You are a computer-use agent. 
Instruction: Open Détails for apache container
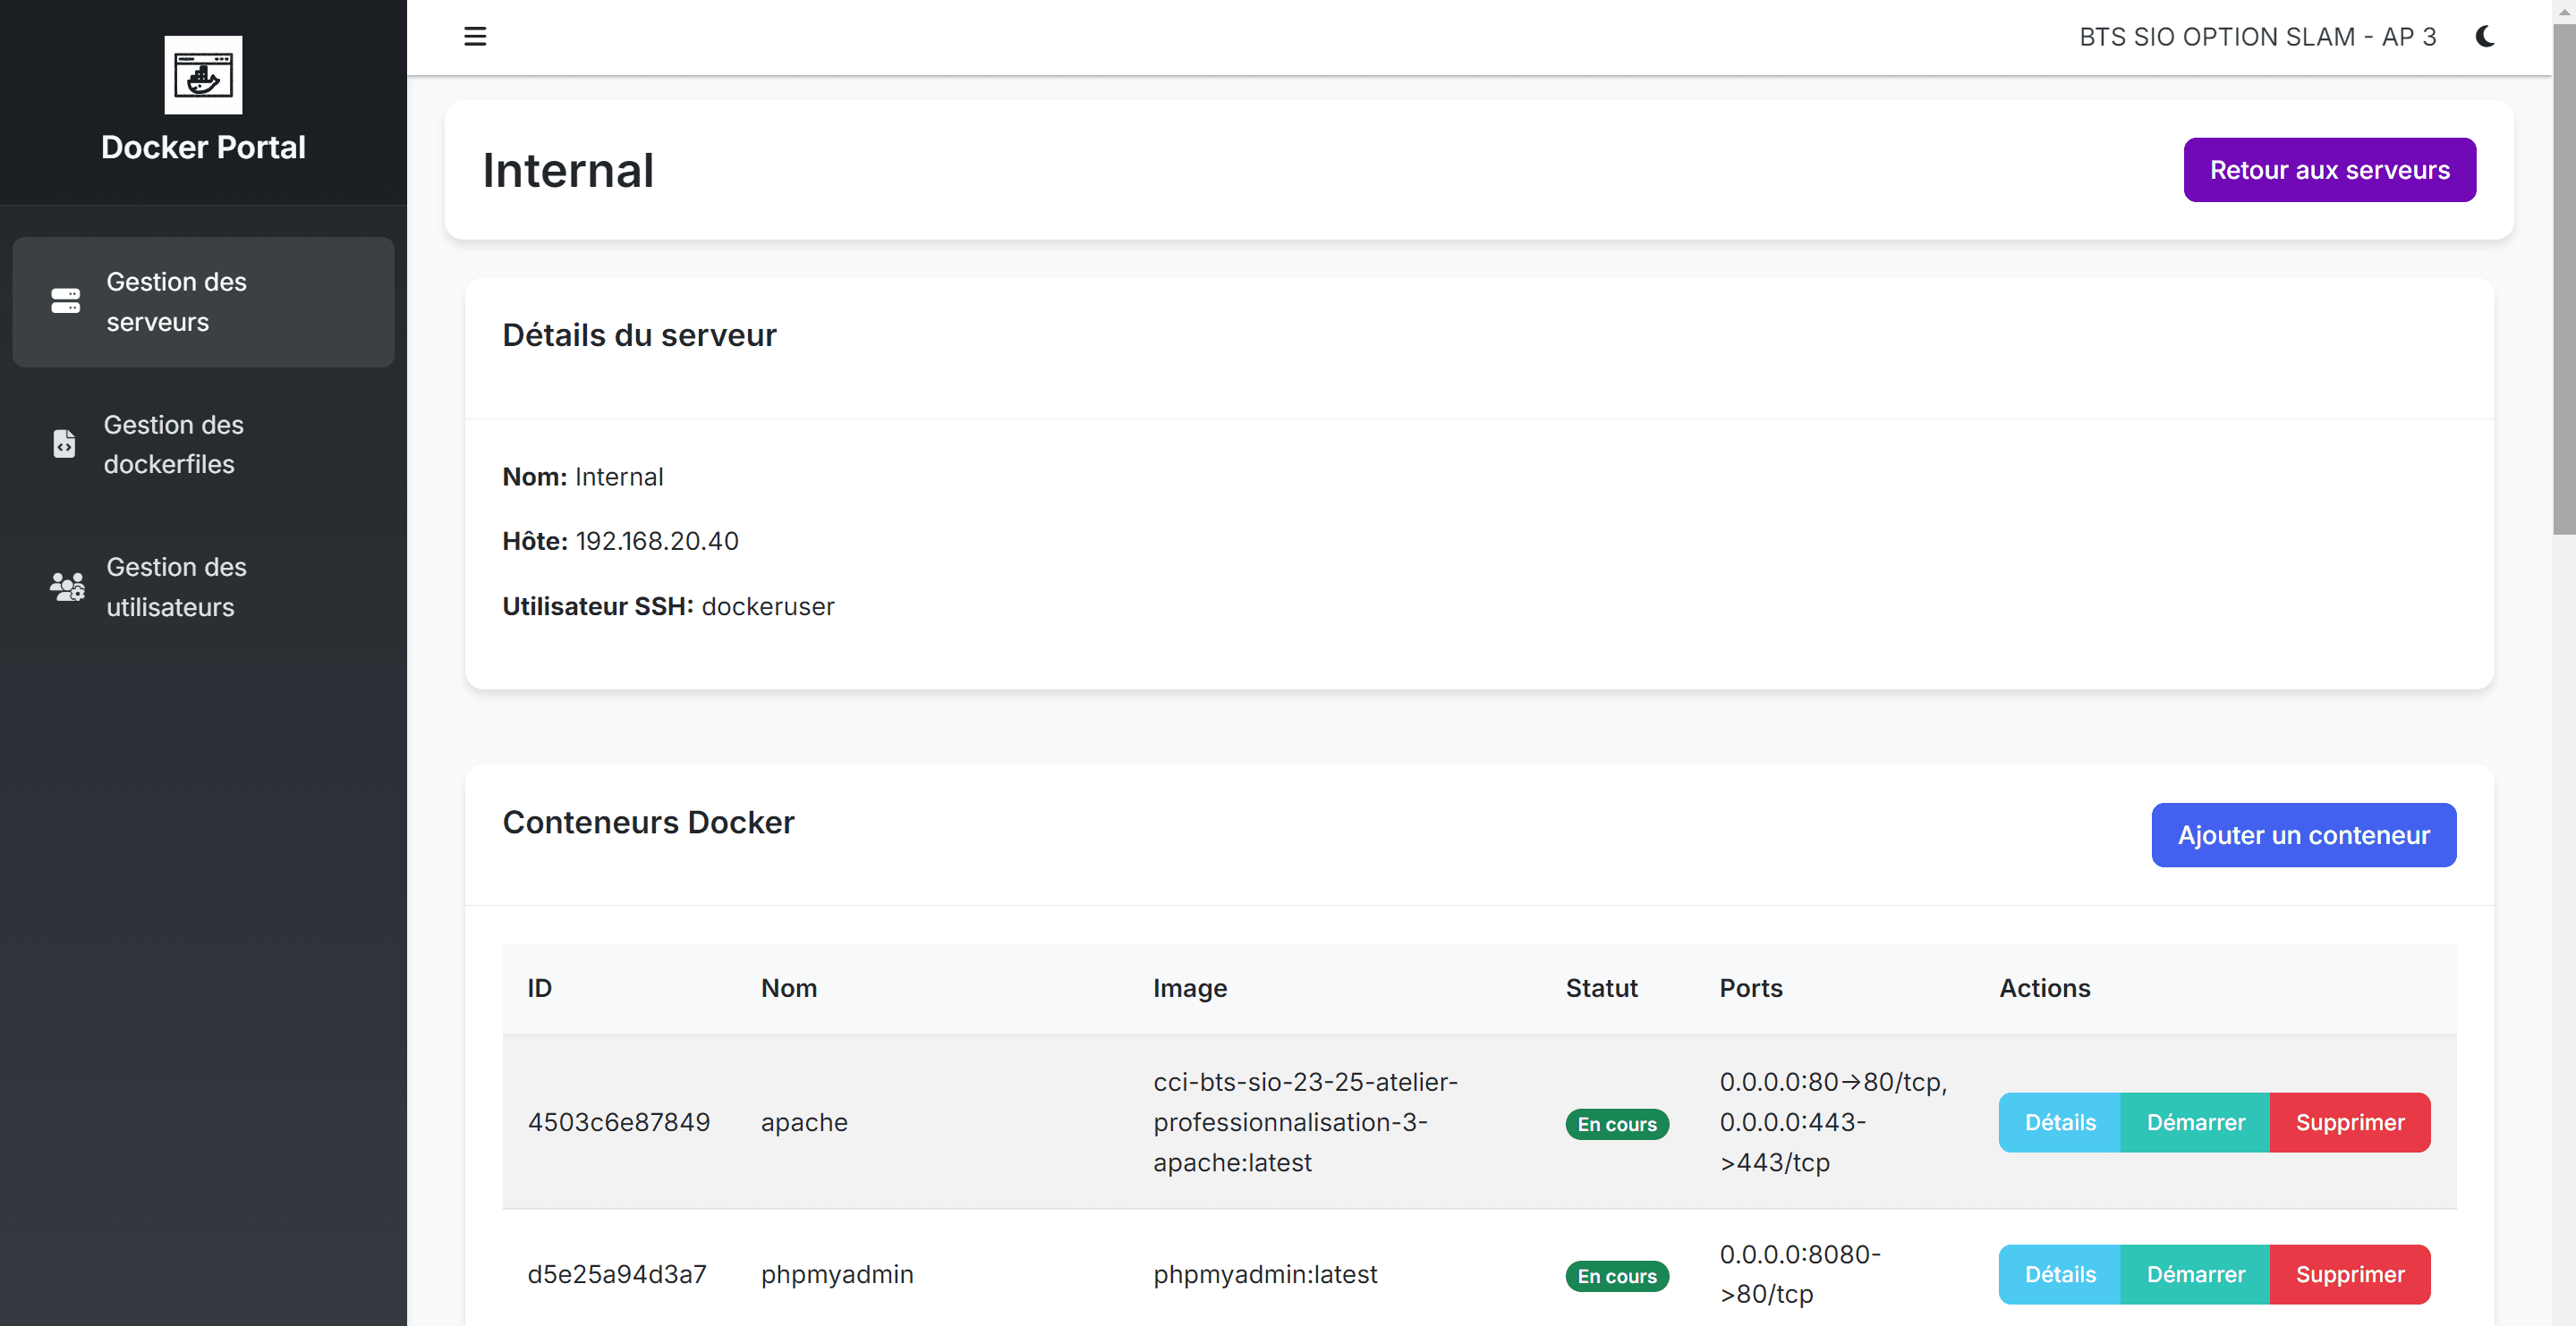(x=2059, y=1122)
